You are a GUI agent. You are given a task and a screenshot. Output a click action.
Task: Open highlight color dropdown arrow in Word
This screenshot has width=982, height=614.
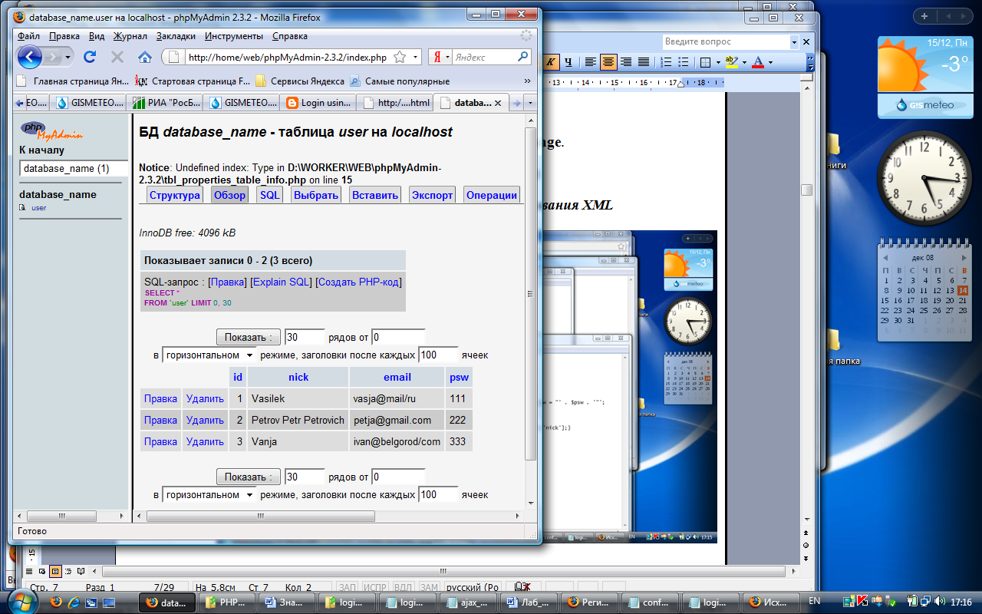[x=743, y=62]
